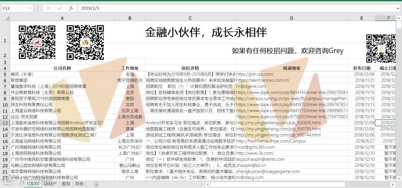Select date cell 2018/11/21
This screenshot has height=188, width=402.
click(362, 80)
